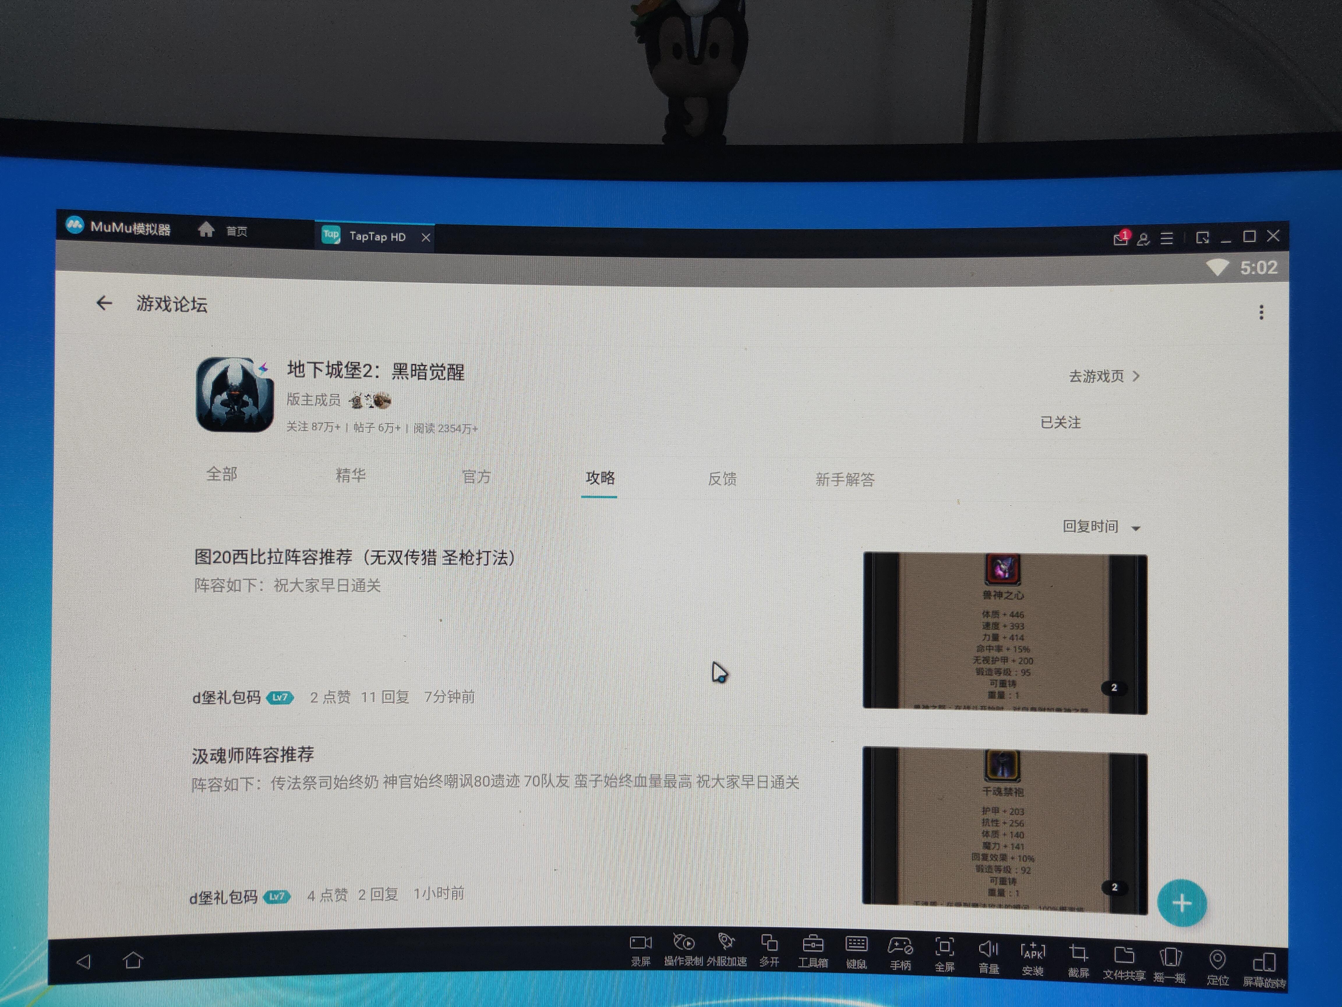The width and height of the screenshot is (1342, 1007).
Task: Switch to the 全部 tab
Action: tap(221, 474)
